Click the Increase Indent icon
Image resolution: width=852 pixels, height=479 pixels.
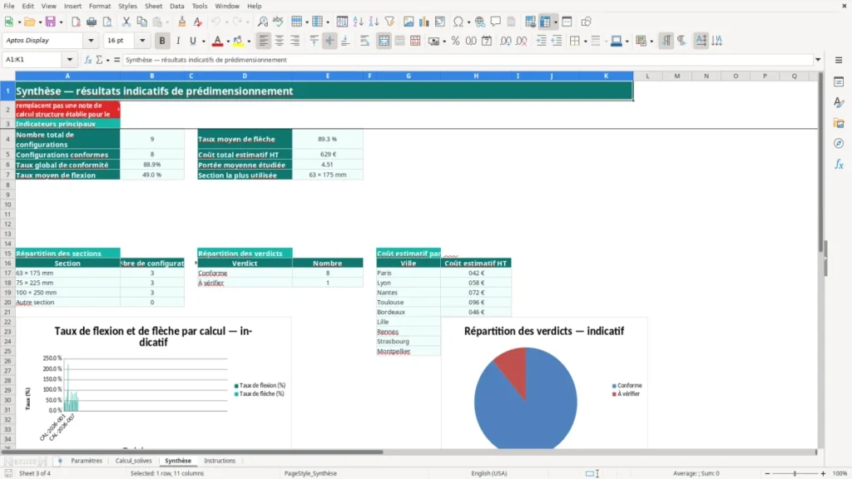[541, 41]
